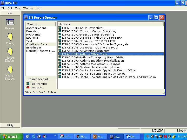
Task: Click the icon beside IDPAEIS083-Diabetic Title19 & 21
Action: coord(60,38)
